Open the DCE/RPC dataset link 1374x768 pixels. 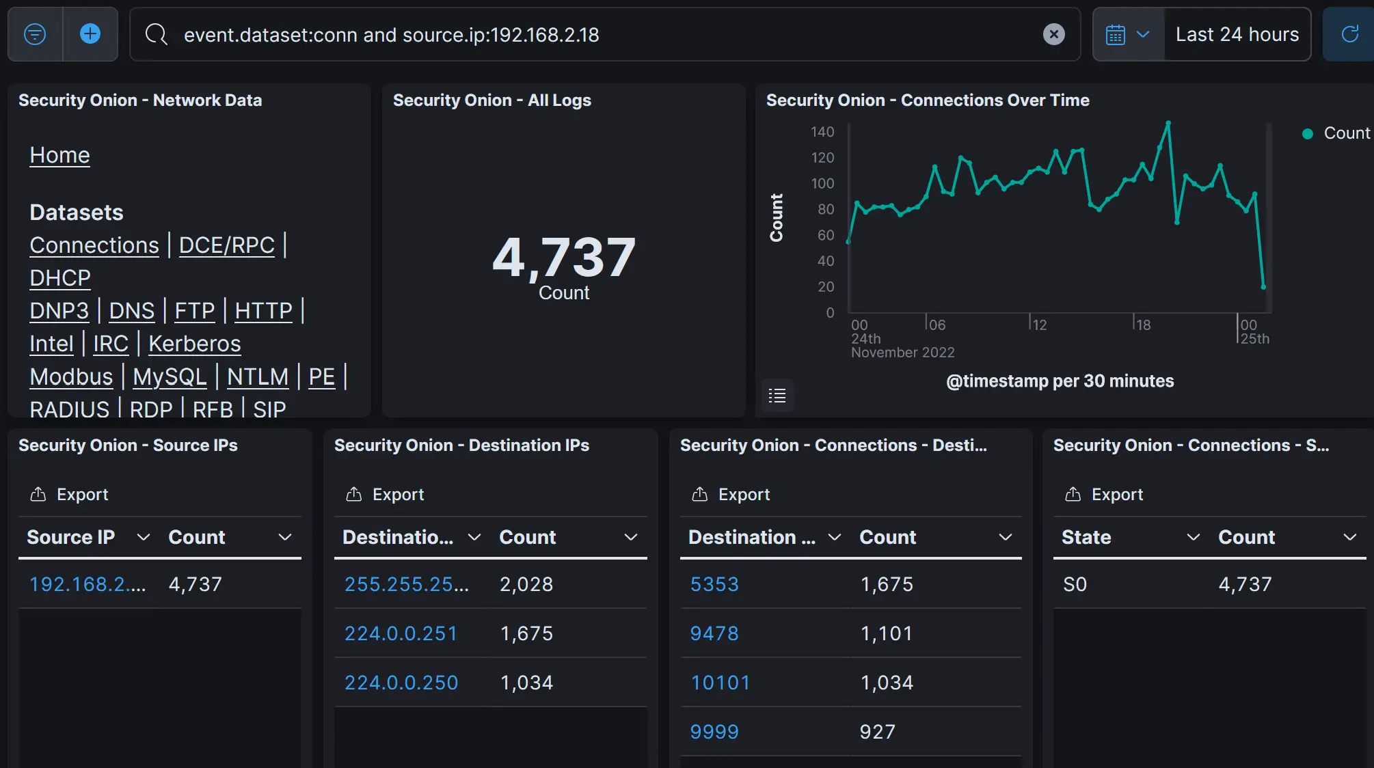[227, 245]
